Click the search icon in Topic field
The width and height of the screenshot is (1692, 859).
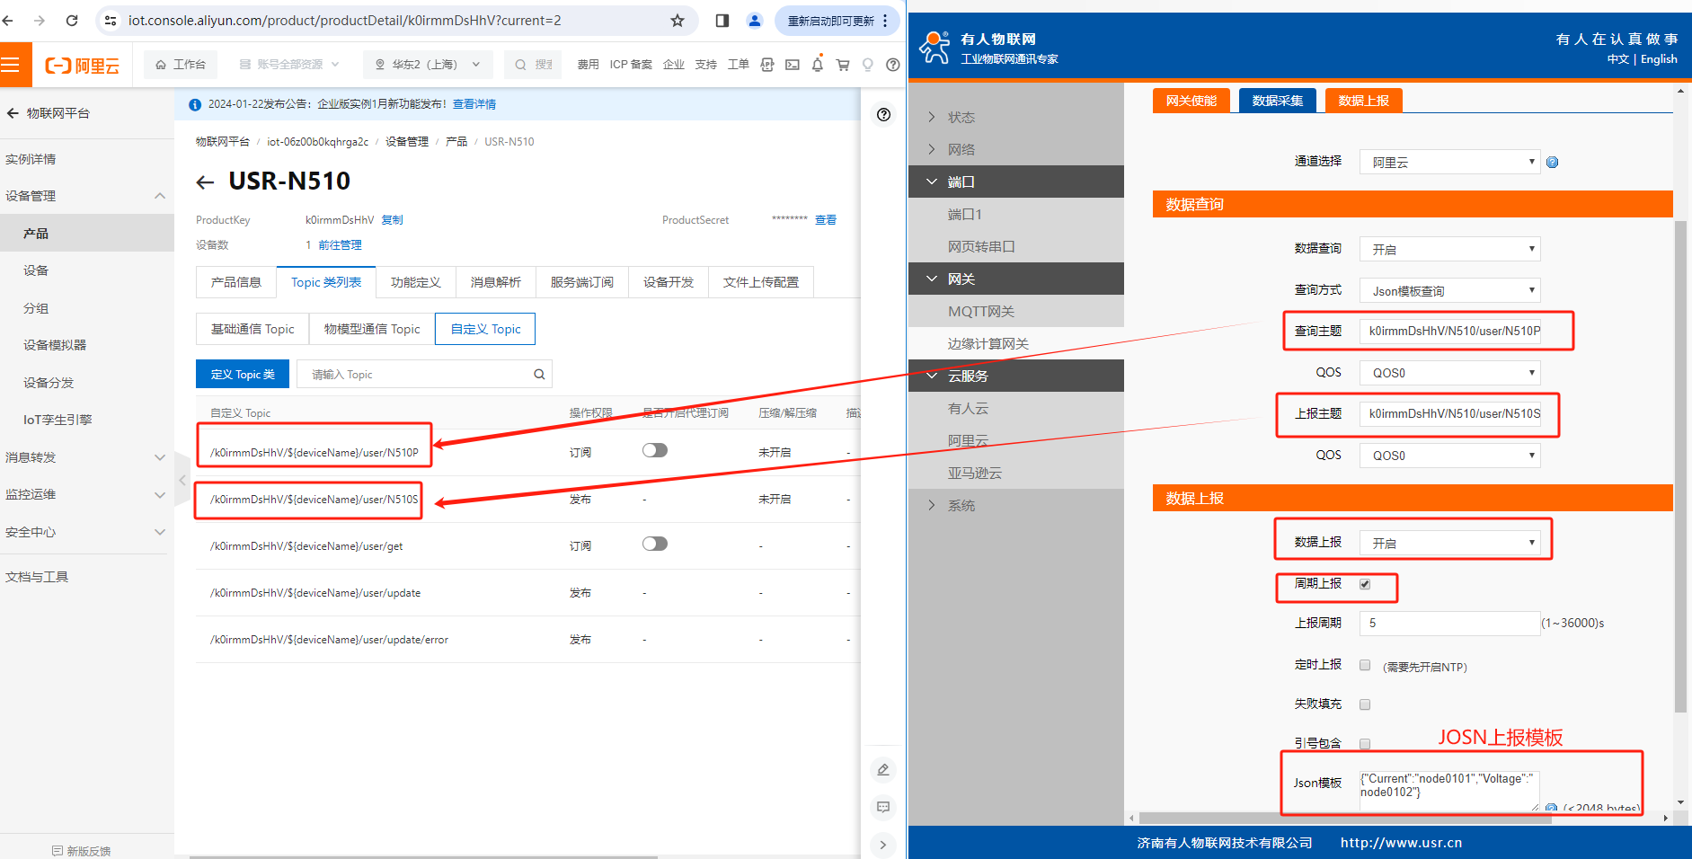(539, 375)
